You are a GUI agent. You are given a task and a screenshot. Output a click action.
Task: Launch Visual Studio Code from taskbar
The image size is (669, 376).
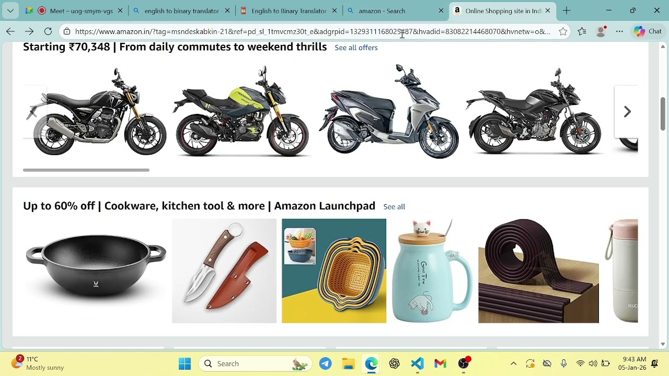(x=417, y=363)
